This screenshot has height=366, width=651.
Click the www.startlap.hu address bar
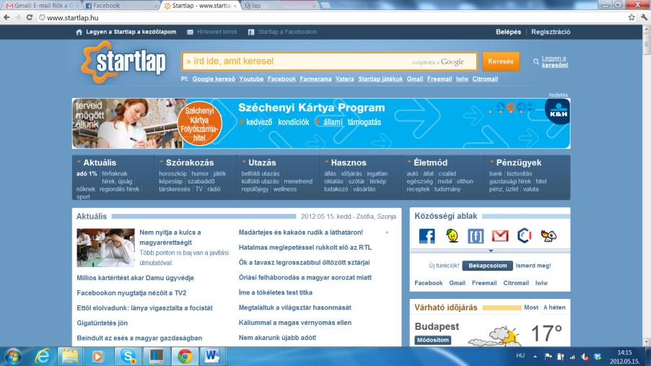click(332, 17)
